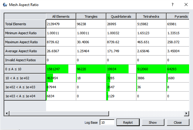Click the Replot button

128,122
